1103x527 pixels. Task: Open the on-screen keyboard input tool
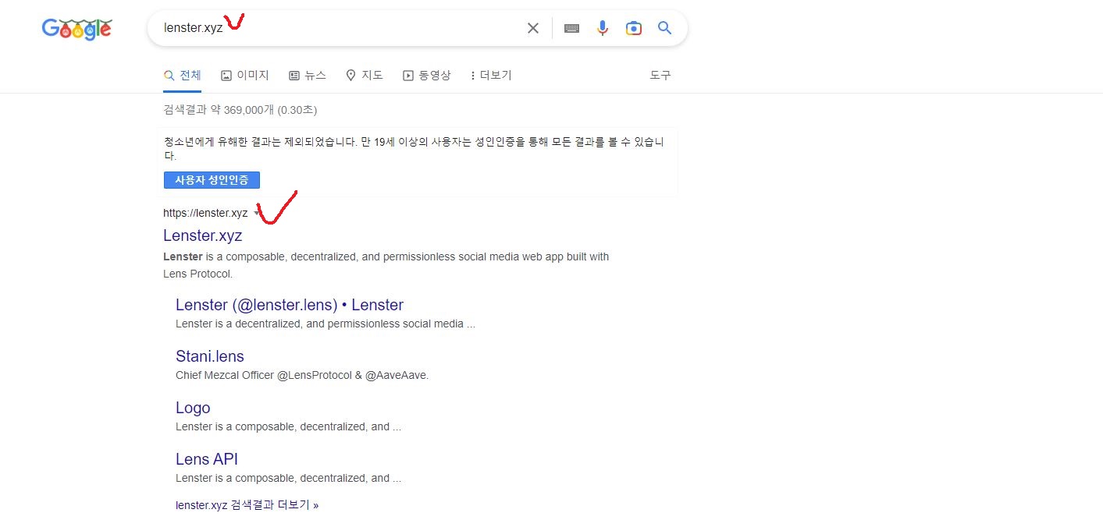(x=571, y=28)
